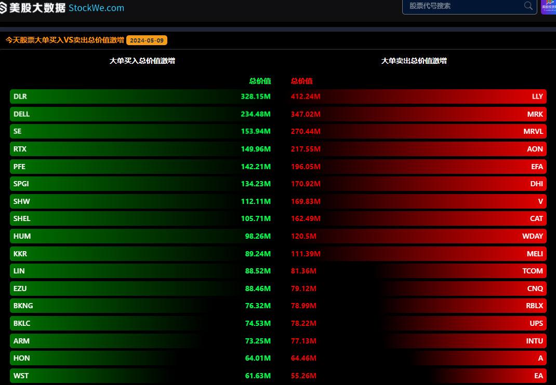The width and height of the screenshot is (556, 385).
Task: Click the 347.02M sell value
Action: (x=306, y=114)
